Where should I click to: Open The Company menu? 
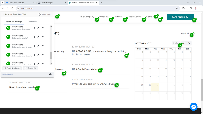click(87, 17)
